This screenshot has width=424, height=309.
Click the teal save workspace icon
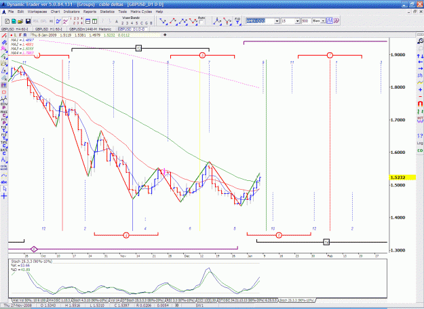tap(14, 21)
